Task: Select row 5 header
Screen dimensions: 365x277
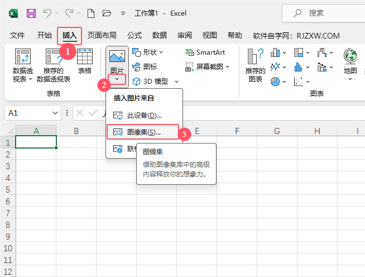Action: 8,189
